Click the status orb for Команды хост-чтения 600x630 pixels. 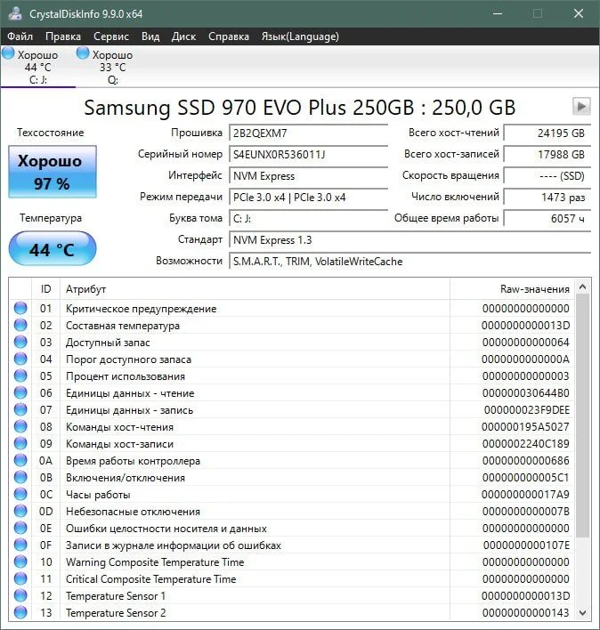pyautogui.click(x=20, y=426)
